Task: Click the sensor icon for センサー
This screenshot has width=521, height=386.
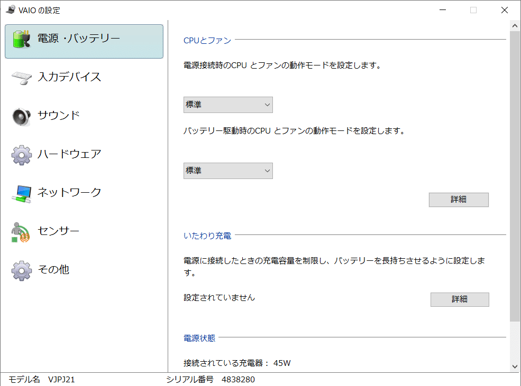Action: (21, 232)
